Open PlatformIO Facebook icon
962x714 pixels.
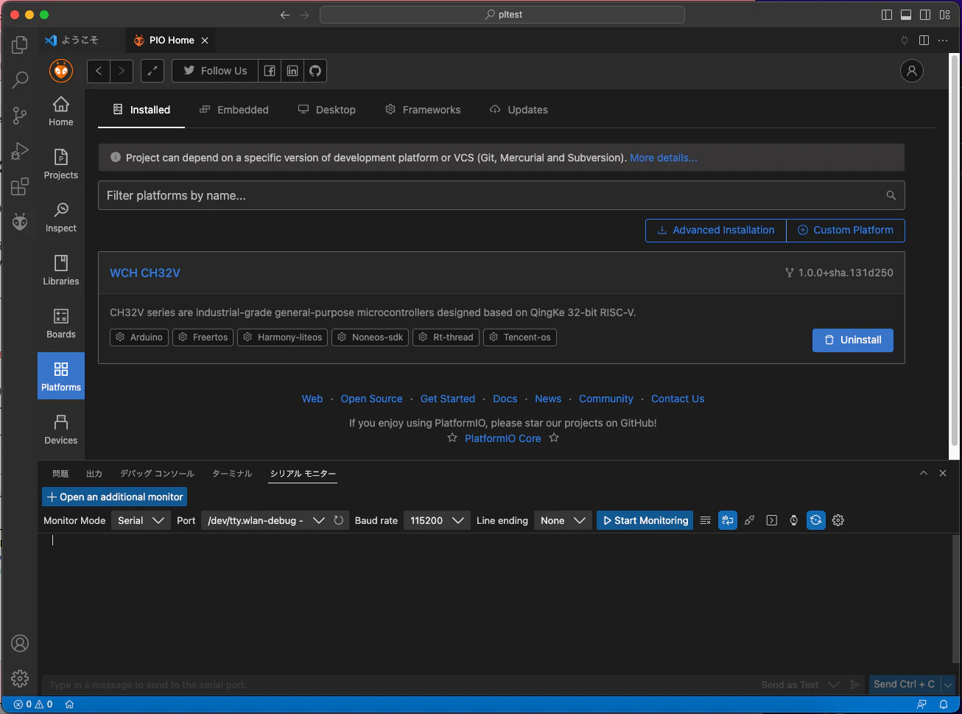point(270,71)
